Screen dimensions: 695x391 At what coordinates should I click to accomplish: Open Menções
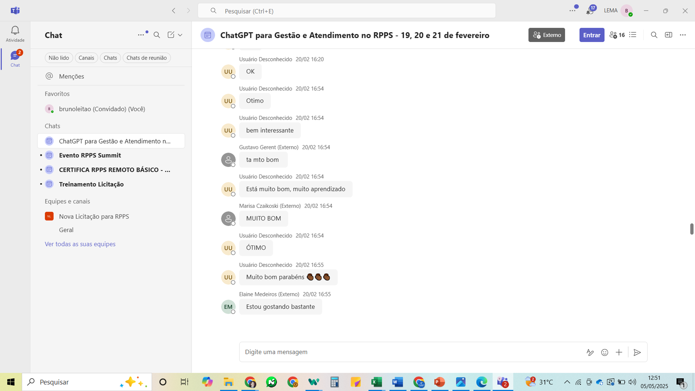pos(111,76)
